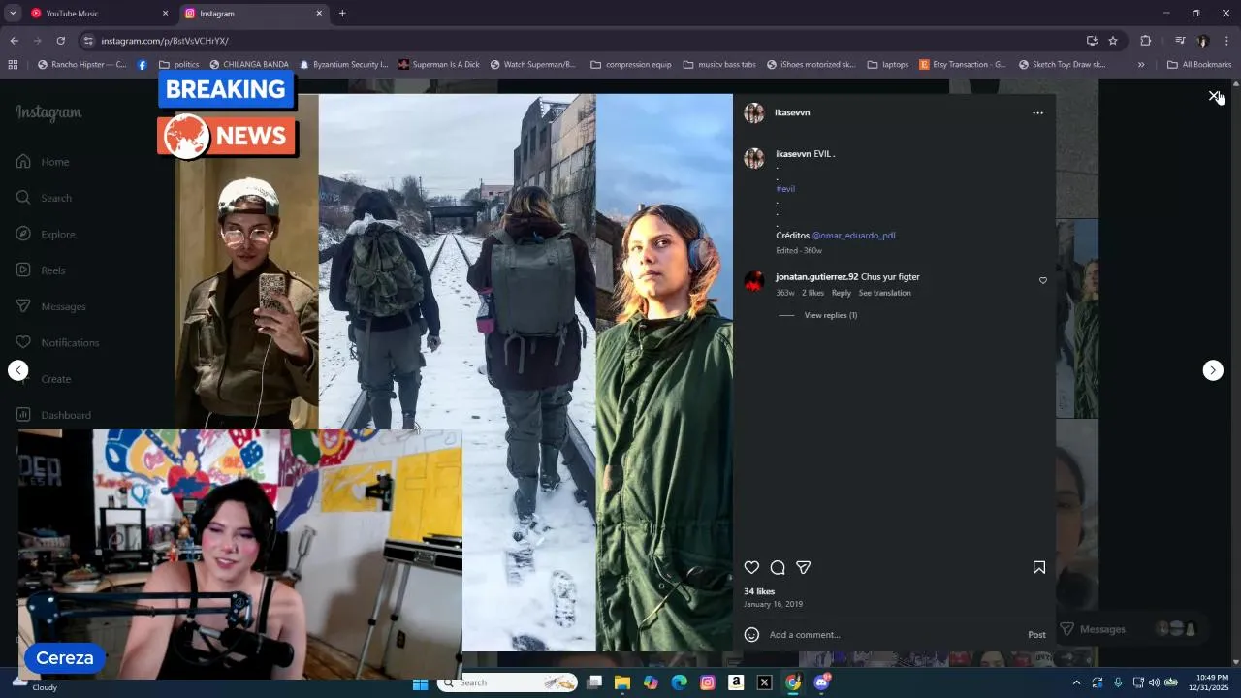Open Notifications in the Instagram sidebar
Viewport: 1241px width, 698px height.
58,342
